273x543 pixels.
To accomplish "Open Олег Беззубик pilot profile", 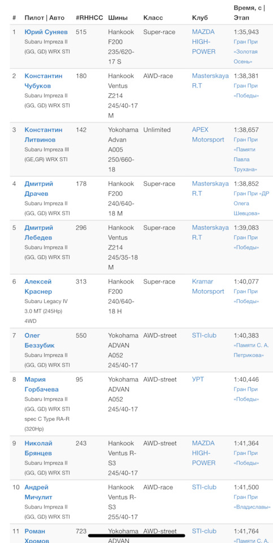I will 40,341.
